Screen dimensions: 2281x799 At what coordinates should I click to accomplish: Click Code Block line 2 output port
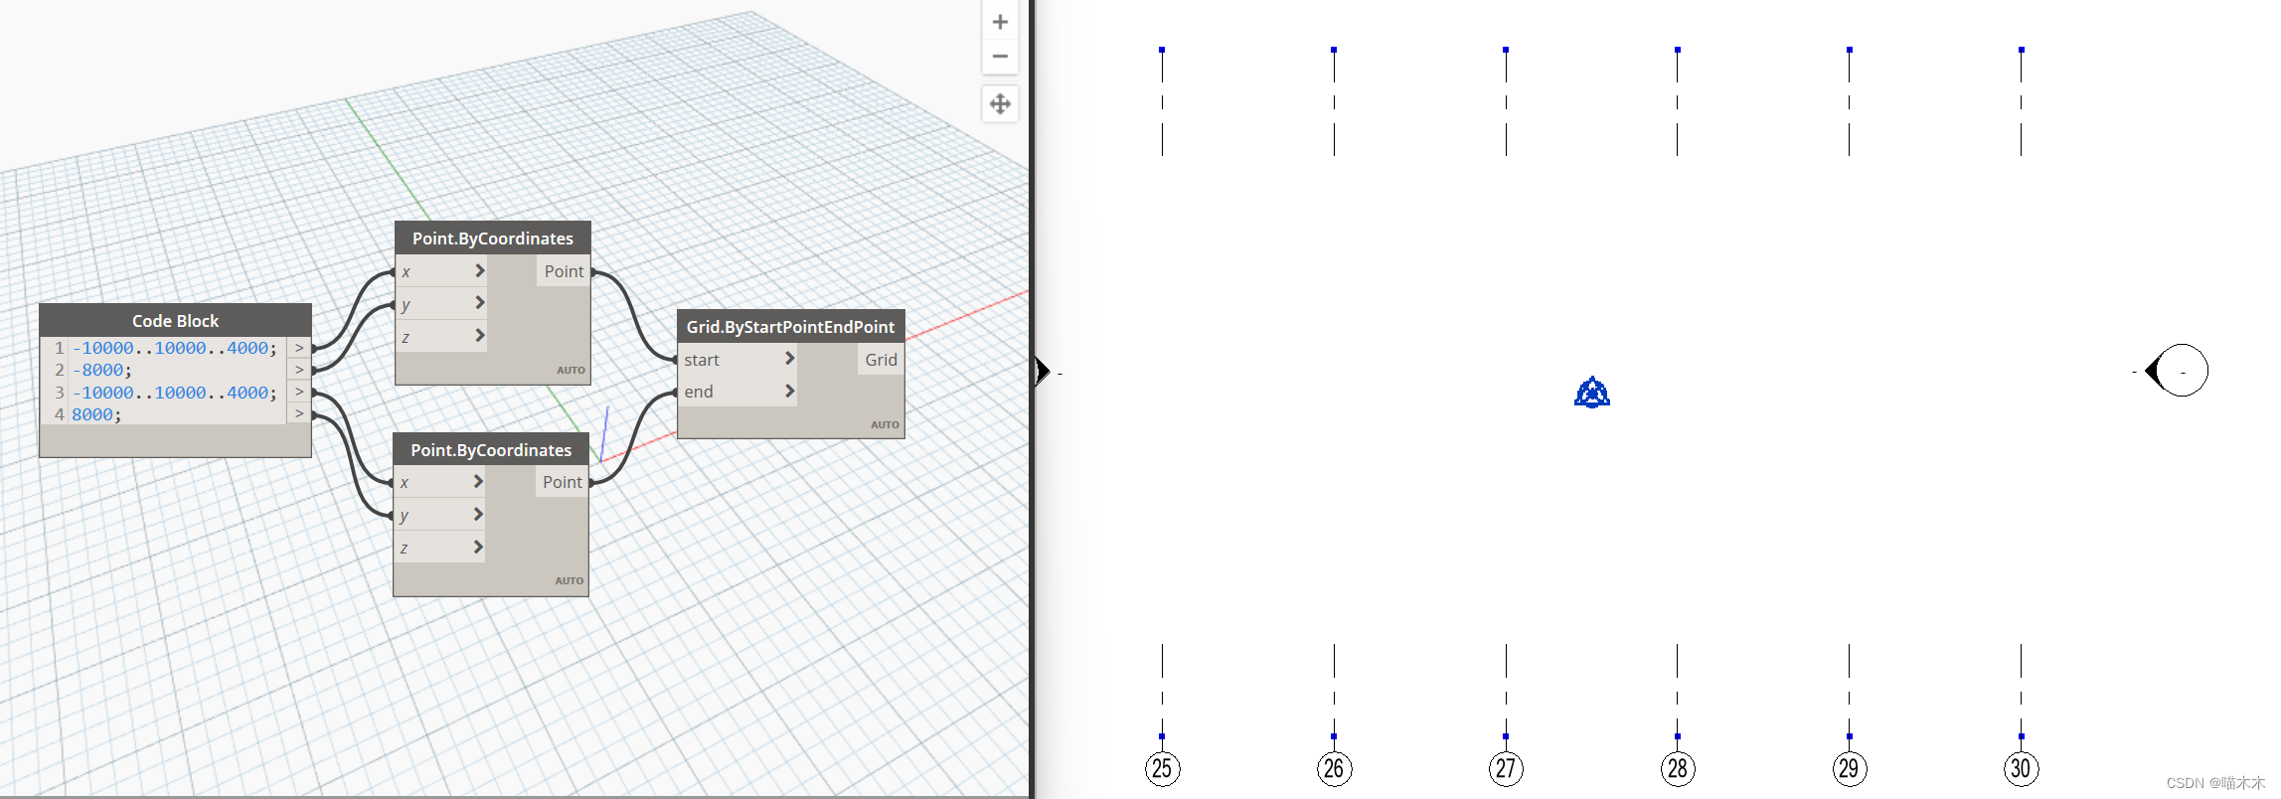click(x=299, y=370)
